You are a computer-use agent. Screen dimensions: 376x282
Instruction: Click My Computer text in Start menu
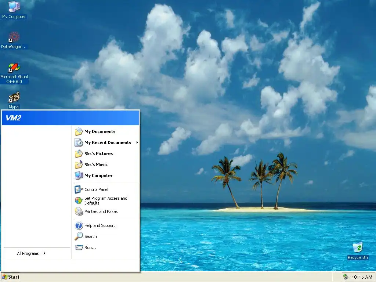(x=98, y=176)
